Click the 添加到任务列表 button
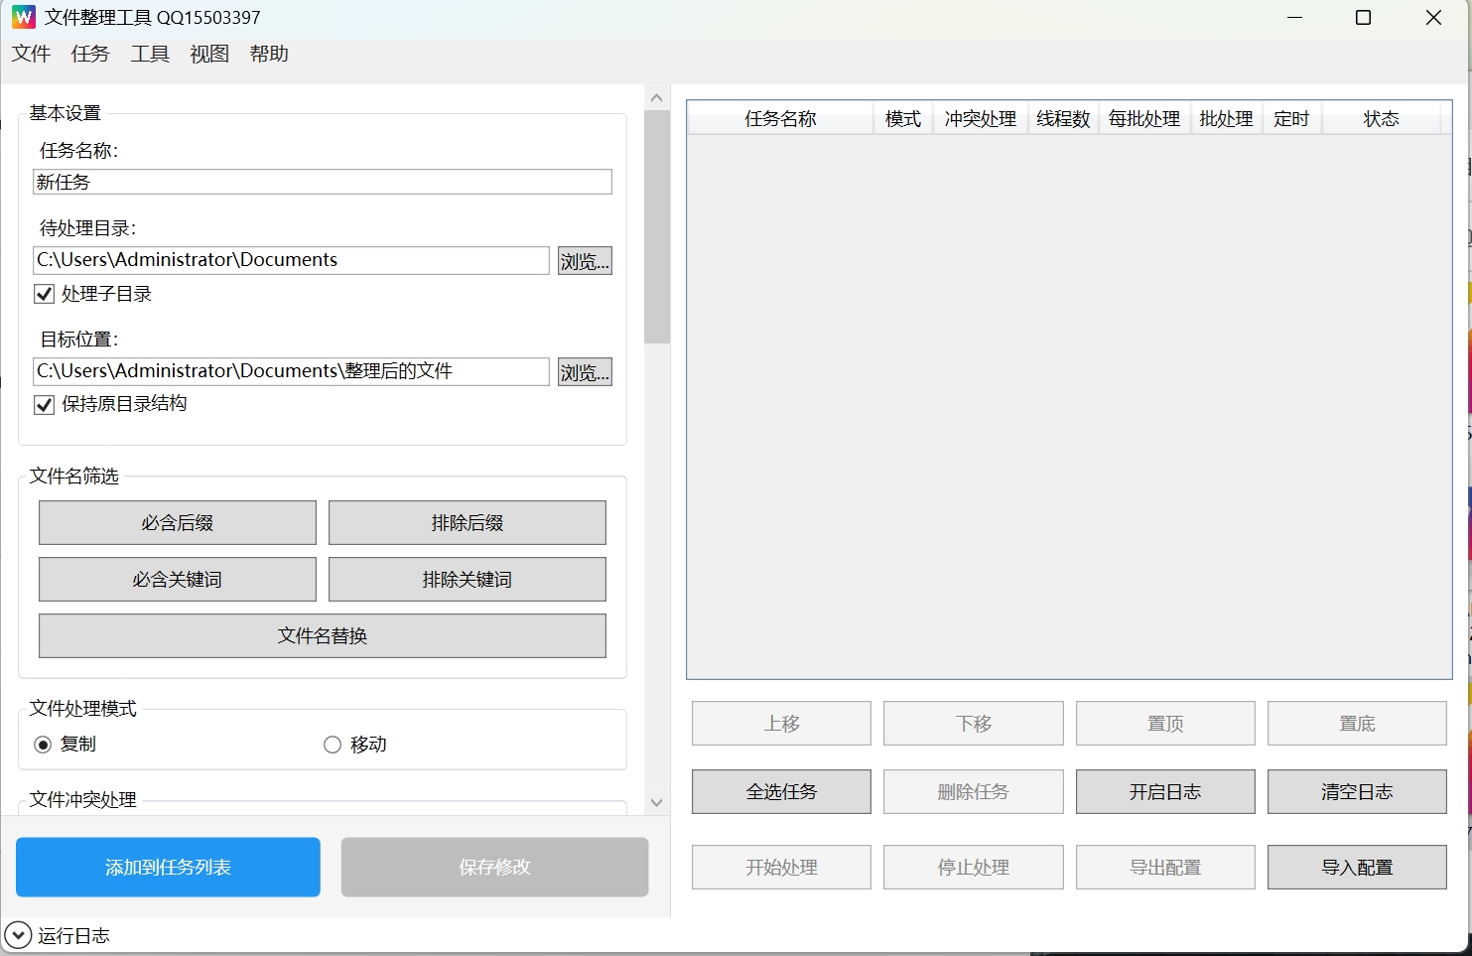1472x956 pixels. click(167, 867)
